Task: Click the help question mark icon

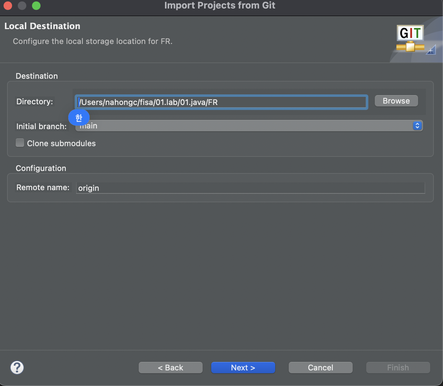Action: click(17, 368)
